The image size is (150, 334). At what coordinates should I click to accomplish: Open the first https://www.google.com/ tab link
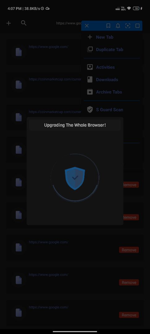[48, 47]
